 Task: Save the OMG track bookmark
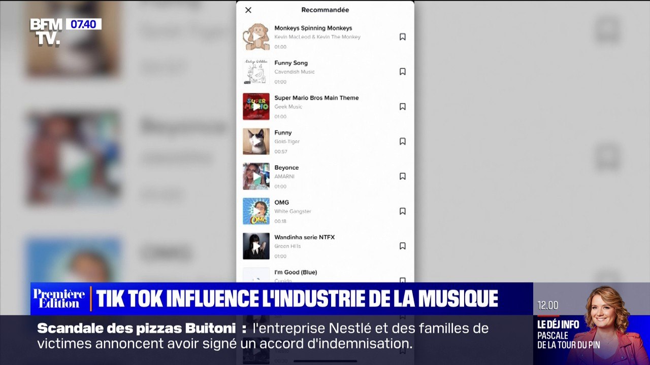(403, 211)
